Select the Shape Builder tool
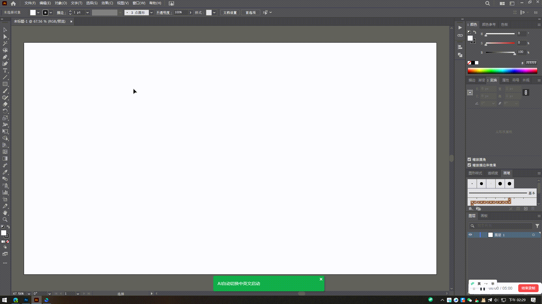 click(x=5, y=138)
